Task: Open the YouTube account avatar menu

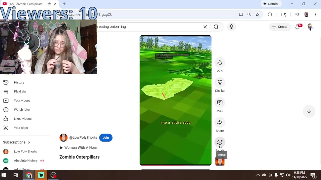Action: coord(310,27)
